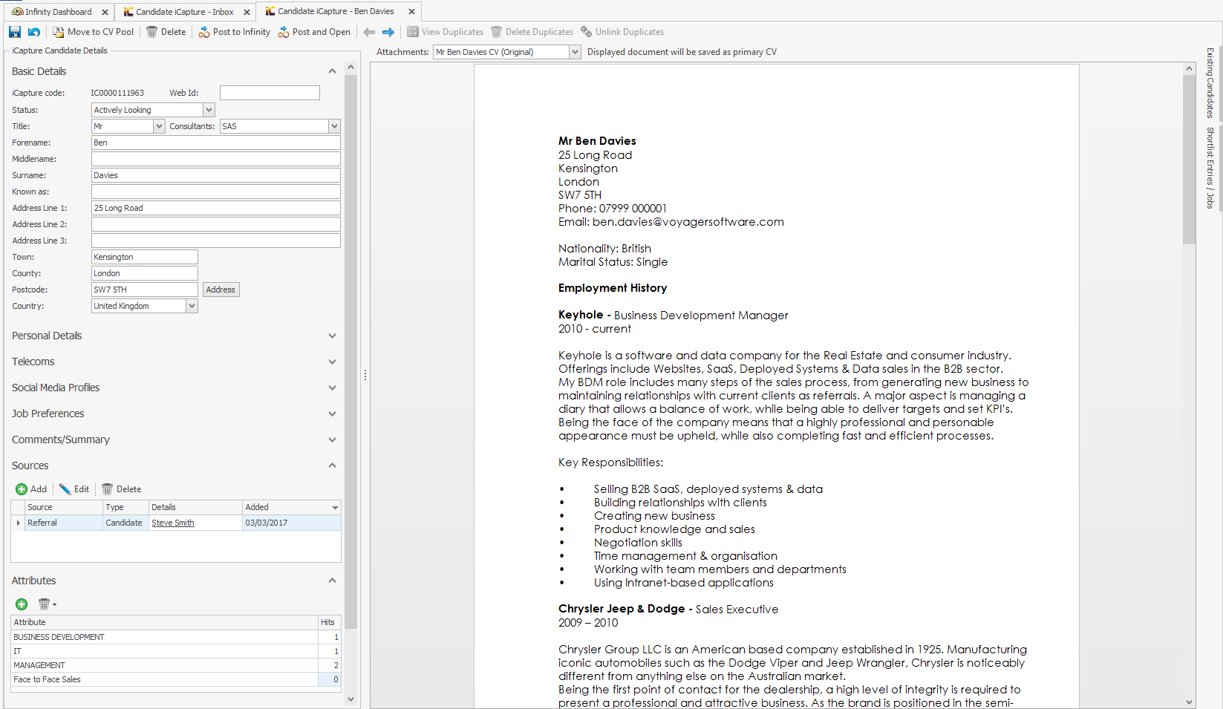Expand the Comments/Summary section
1223x709 pixels.
(x=332, y=440)
